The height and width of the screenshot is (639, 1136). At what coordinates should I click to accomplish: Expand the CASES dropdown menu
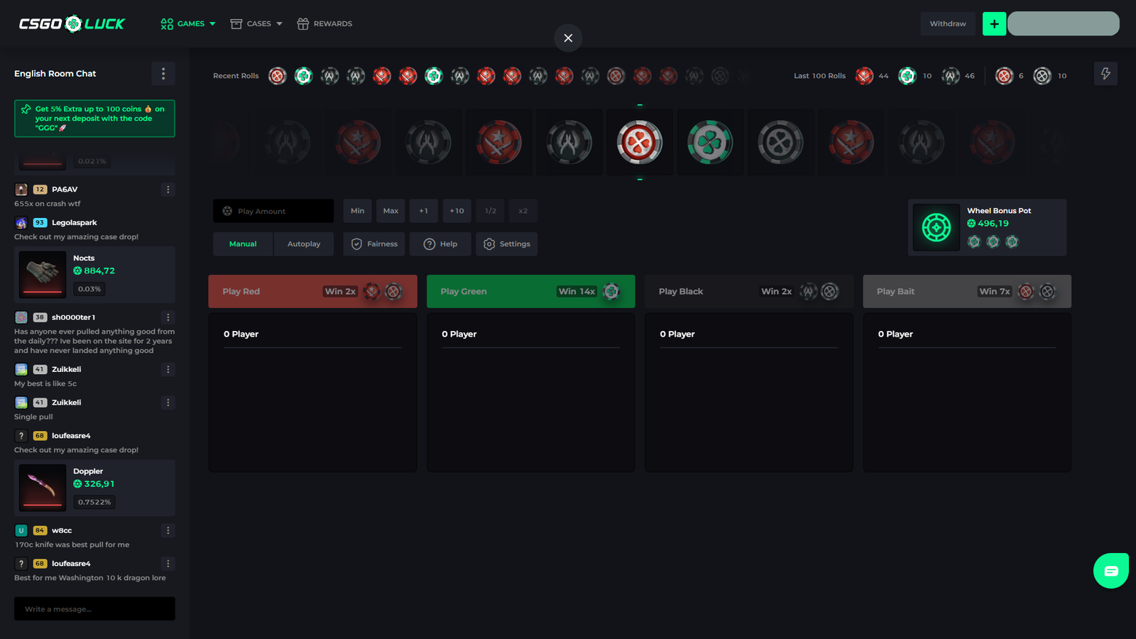[x=256, y=23]
